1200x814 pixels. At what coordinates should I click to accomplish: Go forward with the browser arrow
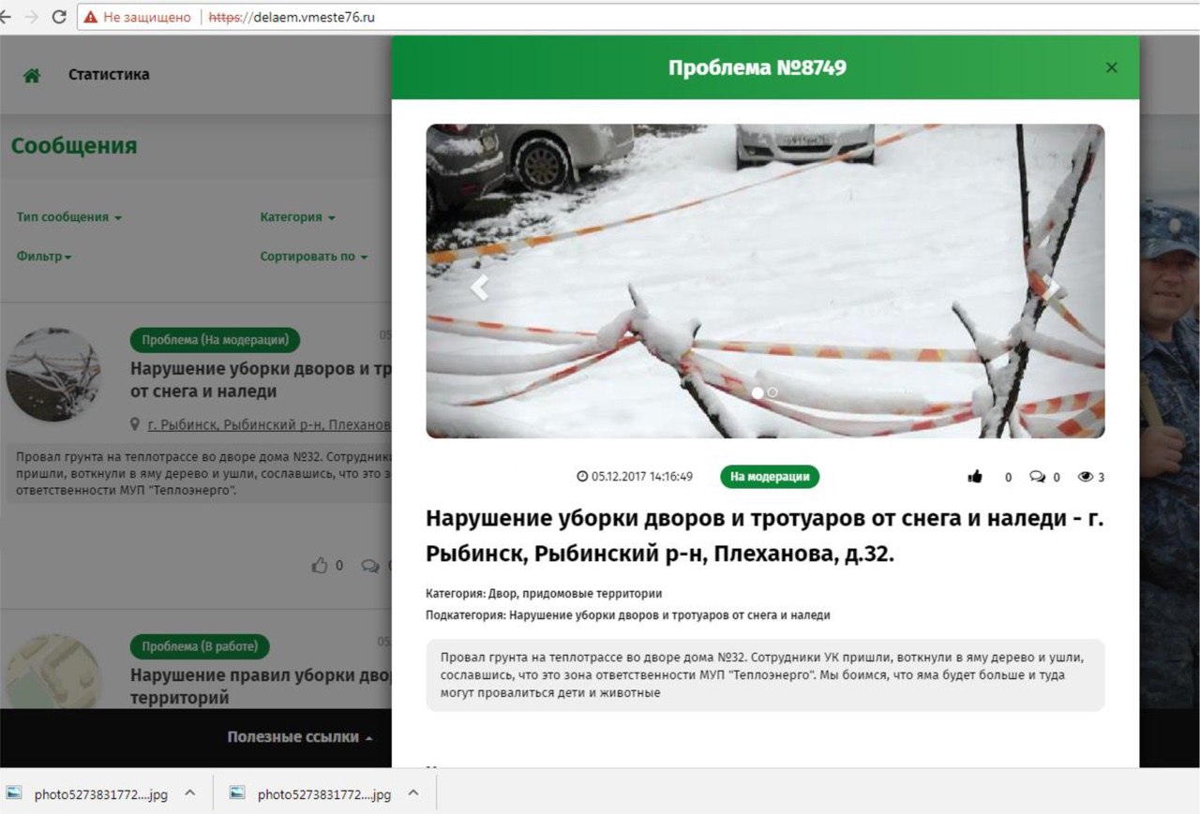(x=32, y=17)
